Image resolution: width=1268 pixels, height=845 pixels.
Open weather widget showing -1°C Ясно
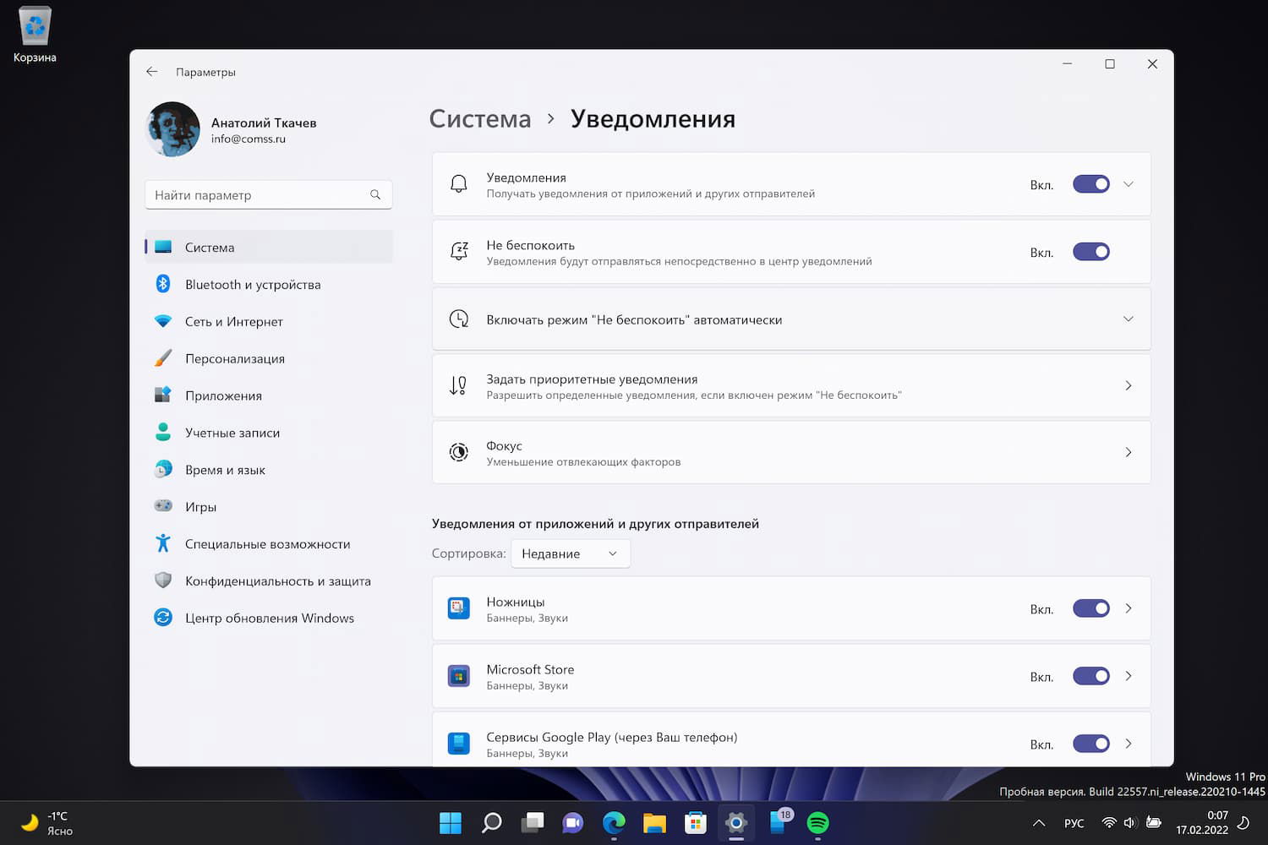coord(46,823)
